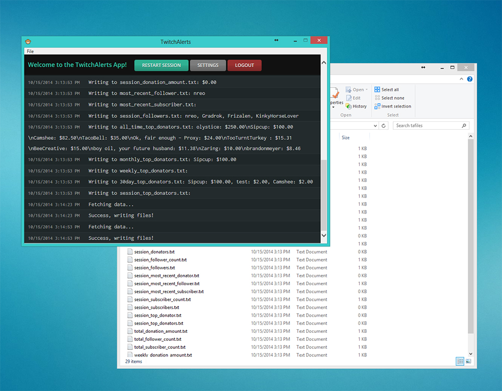Image resolution: width=502 pixels, height=391 pixels.
Task: Switch to large icons view in status bar
Action: 468,361
